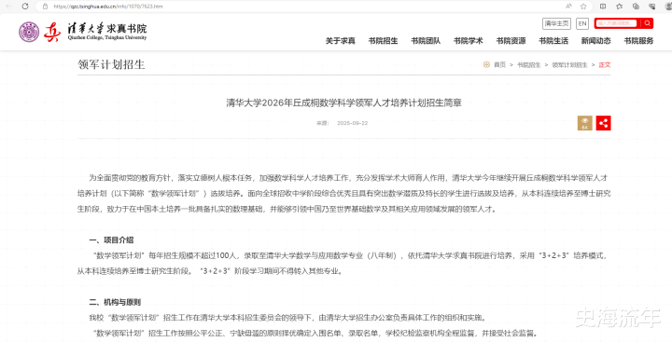Screen dimensions: 672x342
Task: Open the 书院团队 menu
Action: coord(426,41)
